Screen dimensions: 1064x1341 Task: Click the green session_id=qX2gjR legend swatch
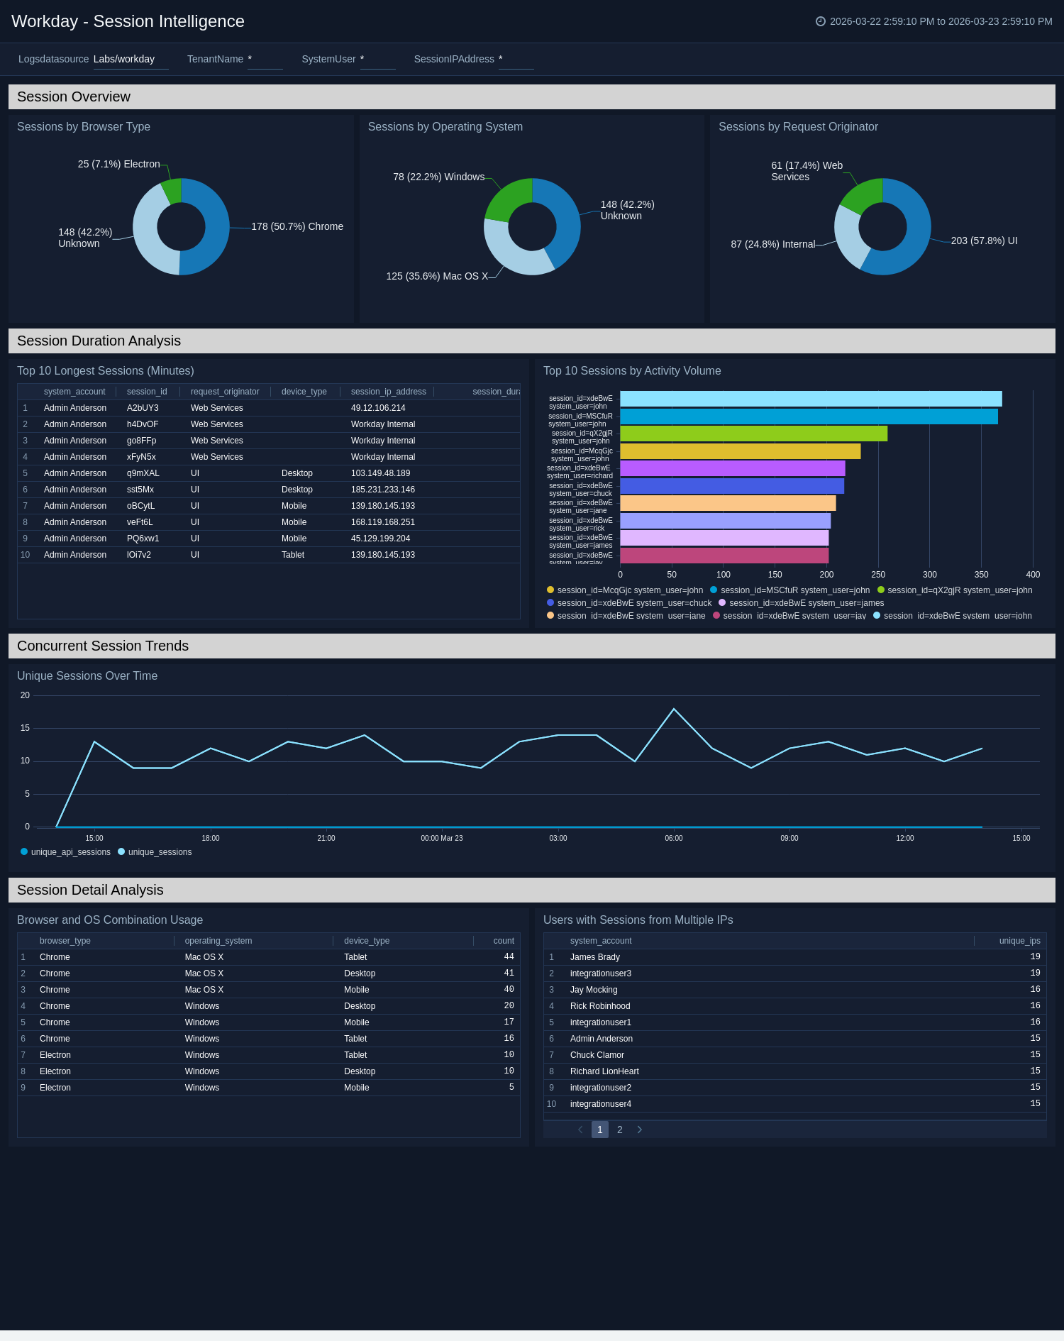click(881, 590)
